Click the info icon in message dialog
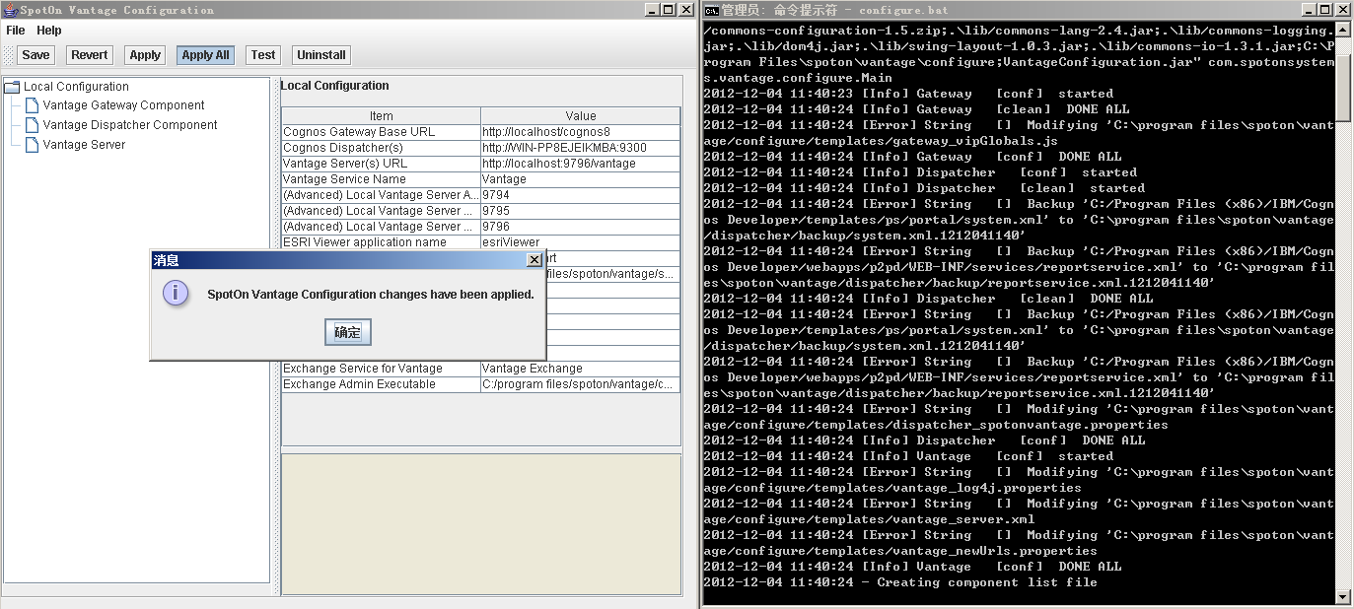 point(176,293)
